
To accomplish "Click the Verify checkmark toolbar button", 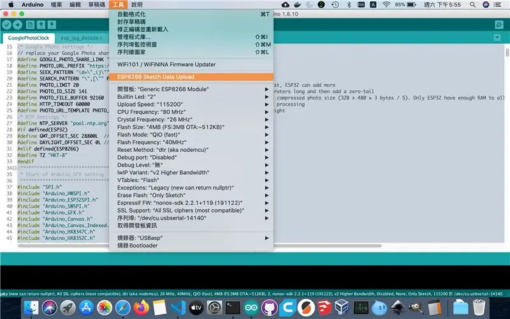I will 6,25.
